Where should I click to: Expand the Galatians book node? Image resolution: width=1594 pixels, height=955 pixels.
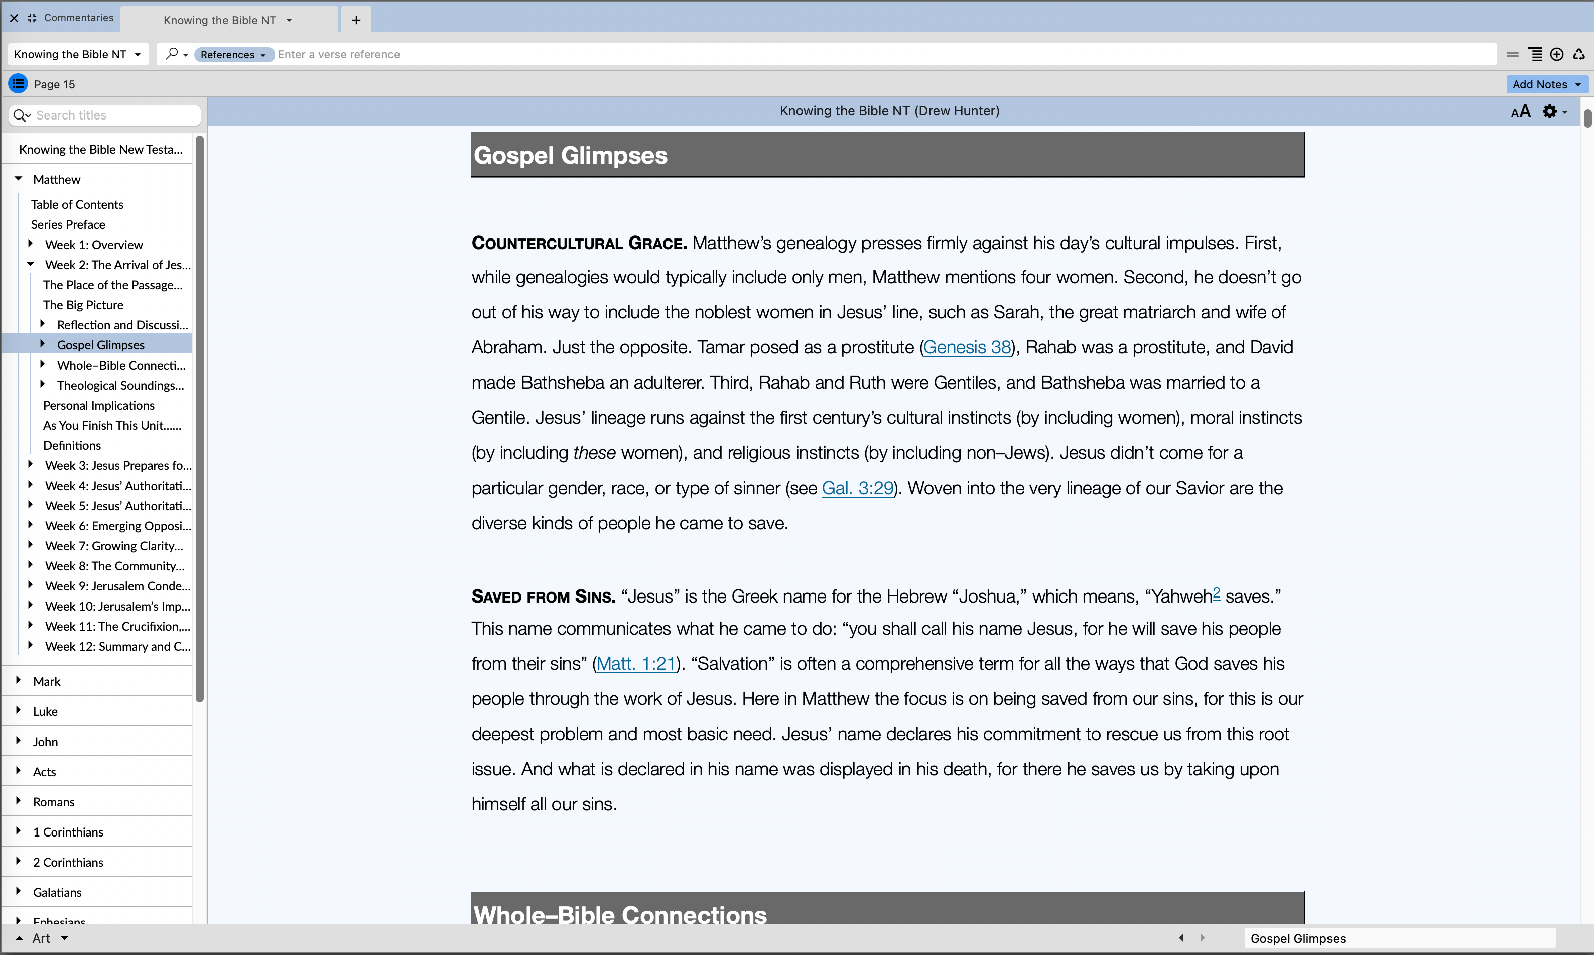pos(19,892)
